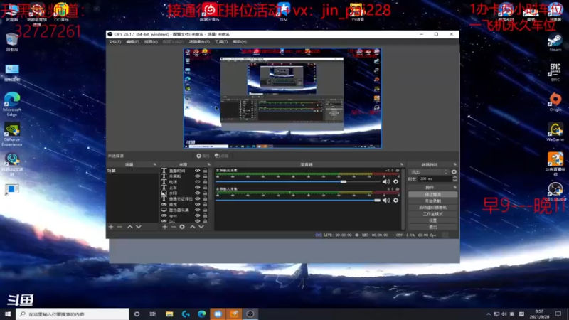The height and width of the screenshot is (320, 569).
Task: Move the scene up in Scenes panel
Action: tap(129, 227)
